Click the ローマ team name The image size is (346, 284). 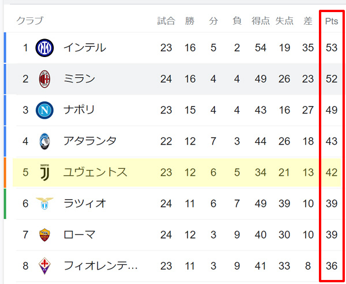[80, 234]
